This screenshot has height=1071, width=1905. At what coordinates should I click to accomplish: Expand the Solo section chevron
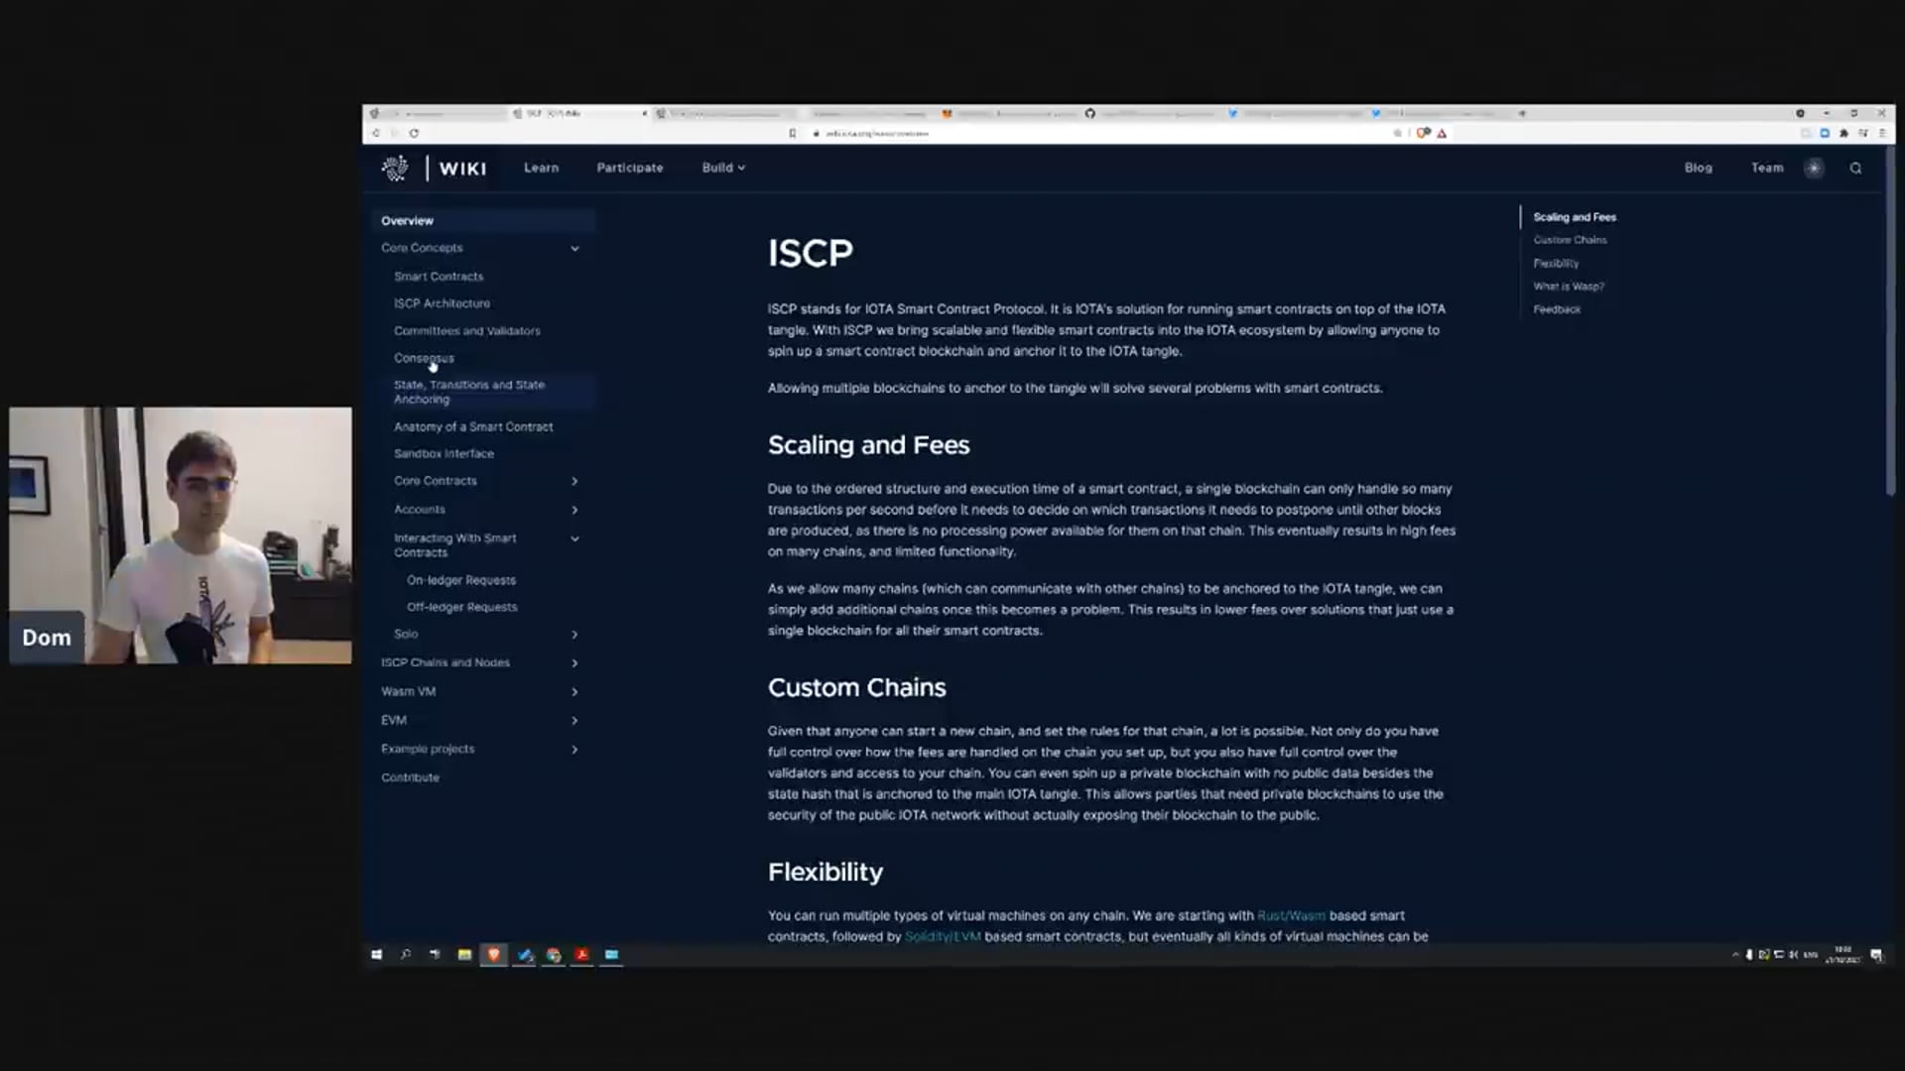[x=574, y=635]
